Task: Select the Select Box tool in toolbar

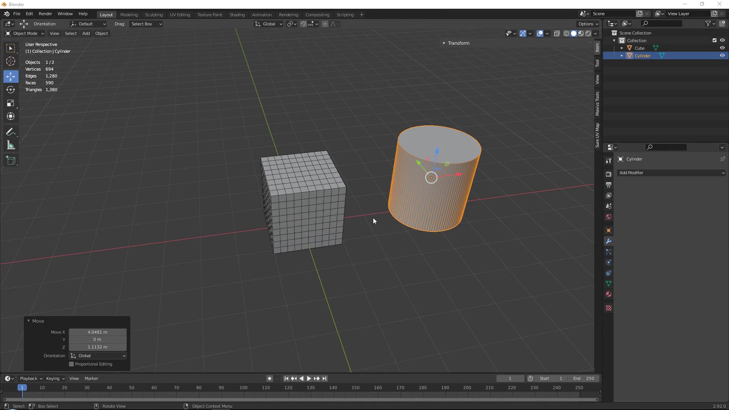Action: pos(11,48)
